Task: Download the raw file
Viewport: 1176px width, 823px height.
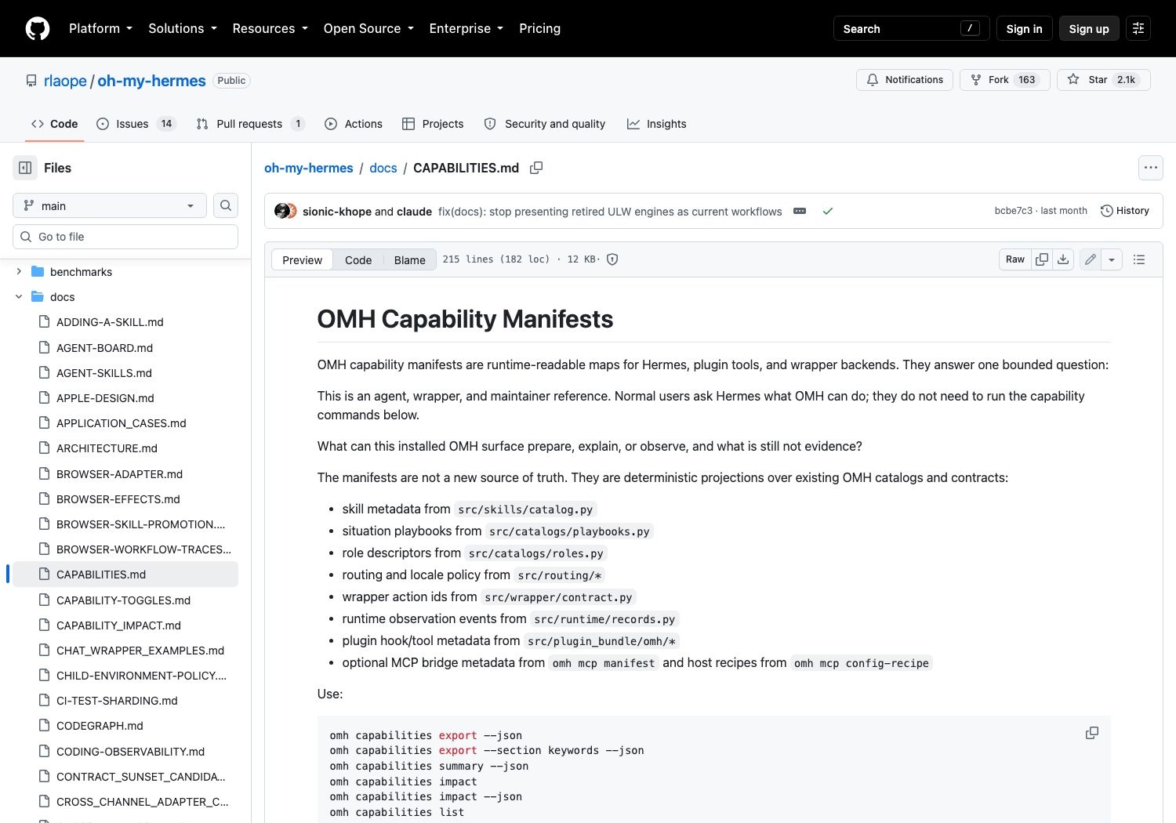Action: point(1063,259)
